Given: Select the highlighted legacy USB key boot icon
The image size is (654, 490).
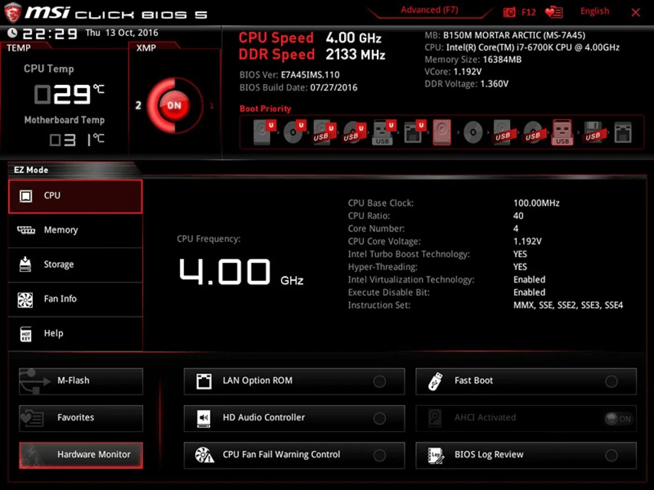Looking at the screenshot, I should coord(562,132).
